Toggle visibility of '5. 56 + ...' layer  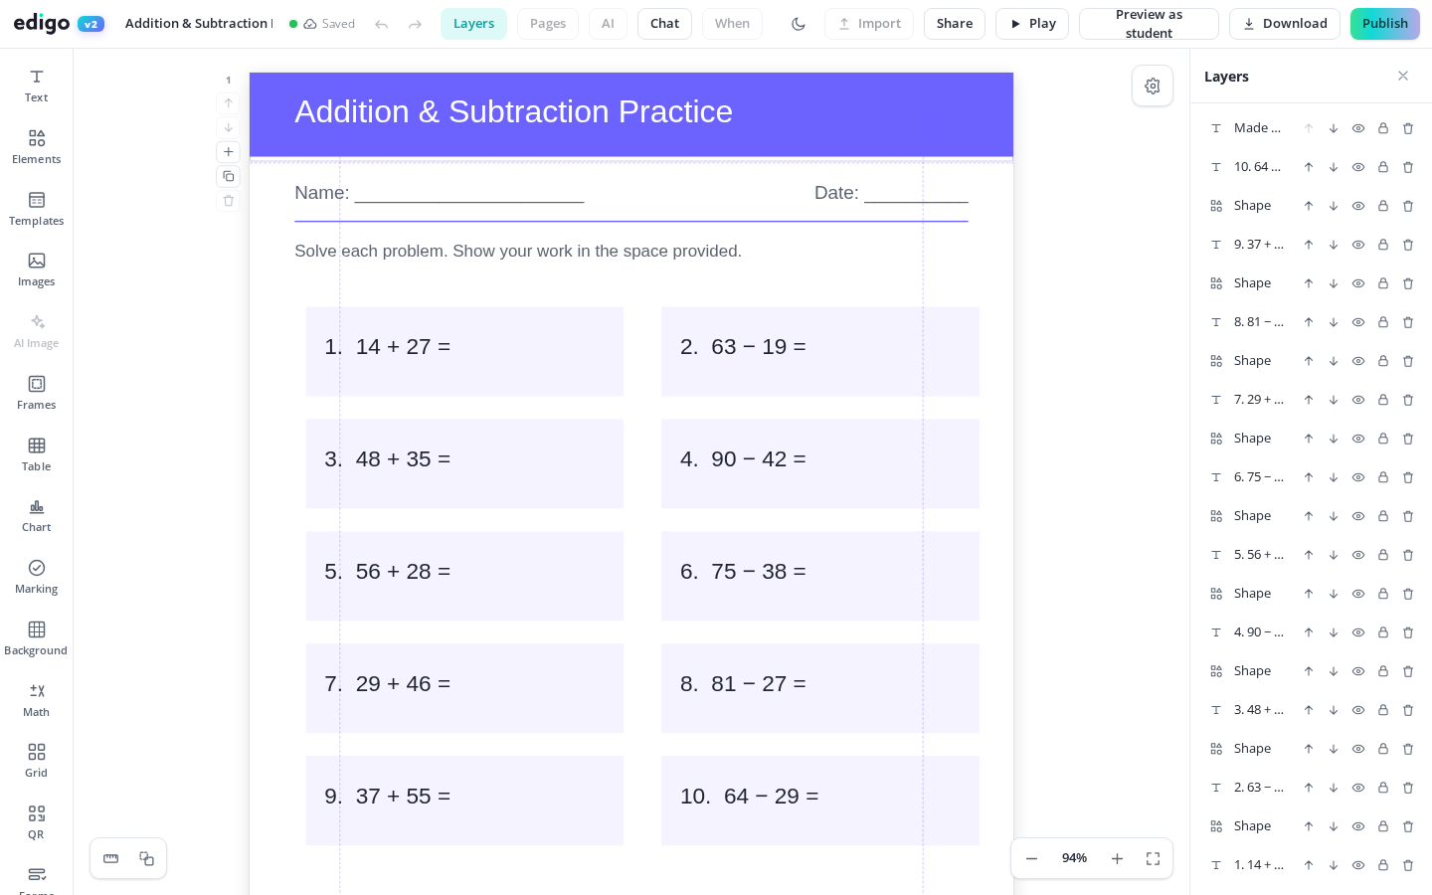[1358, 555]
